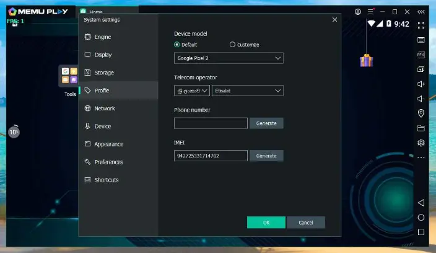Open the shared folder icon
Image resolution: width=436 pixels, height=253 pixels.
421,128
